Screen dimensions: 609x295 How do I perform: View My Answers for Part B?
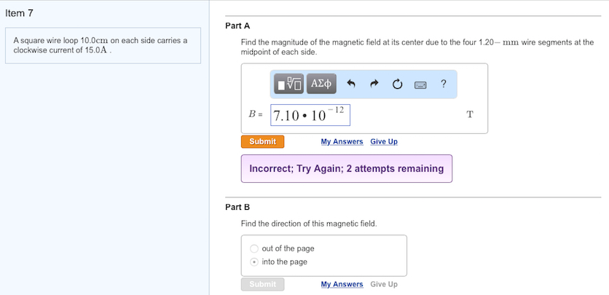pyautogui.click(x=342, y=284)
